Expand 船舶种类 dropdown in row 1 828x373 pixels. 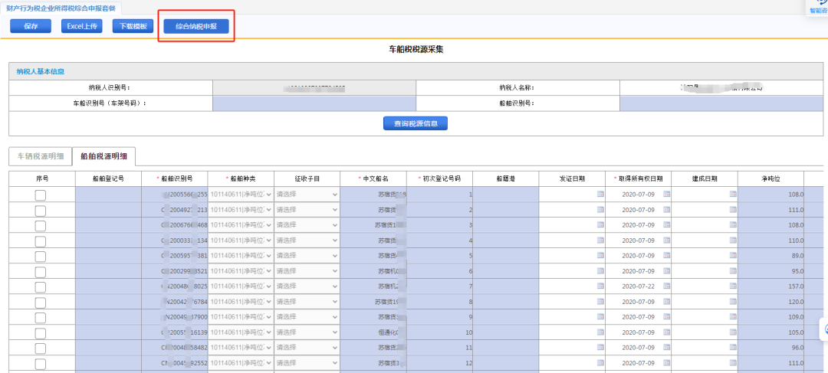pyautogui.click(x=241, y=195)
